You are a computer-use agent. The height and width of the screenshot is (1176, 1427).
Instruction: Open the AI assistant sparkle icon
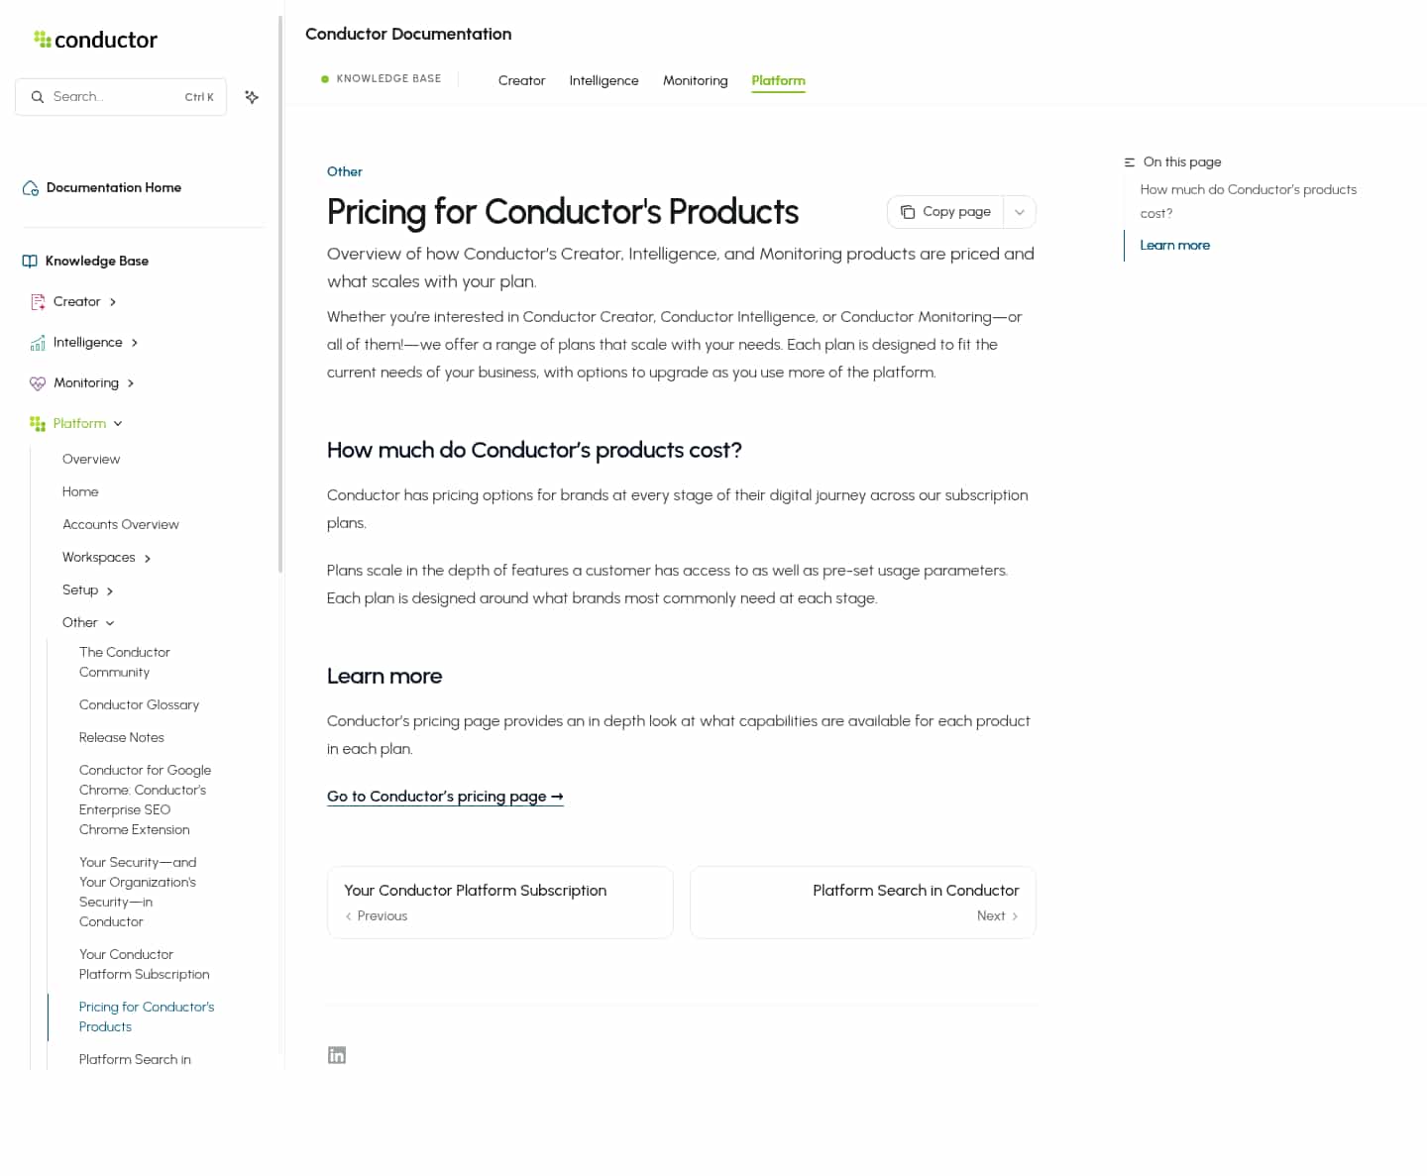pyautogui.click(x=252, y=97)
